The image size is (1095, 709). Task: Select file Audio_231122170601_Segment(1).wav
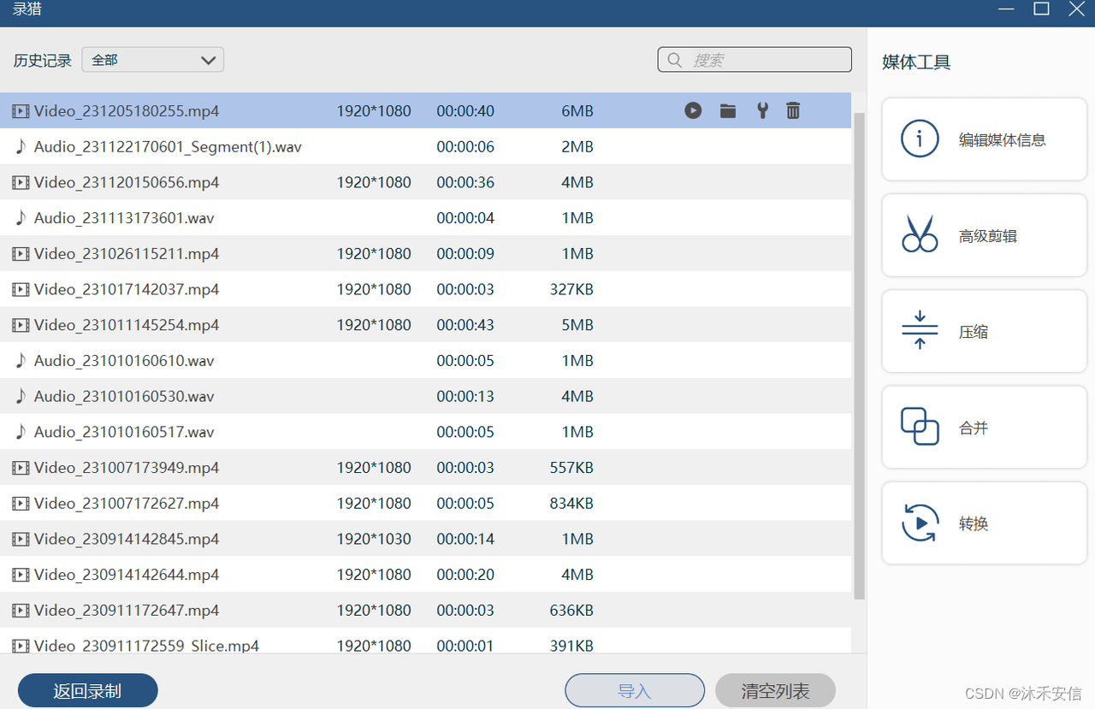[x=168, y=147]
